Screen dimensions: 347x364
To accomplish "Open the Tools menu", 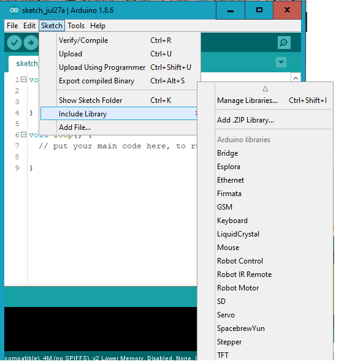I will [76, 26].
